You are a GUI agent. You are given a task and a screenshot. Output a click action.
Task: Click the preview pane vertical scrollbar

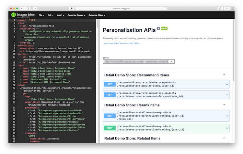pyautogui.click(x=234, y=50)
